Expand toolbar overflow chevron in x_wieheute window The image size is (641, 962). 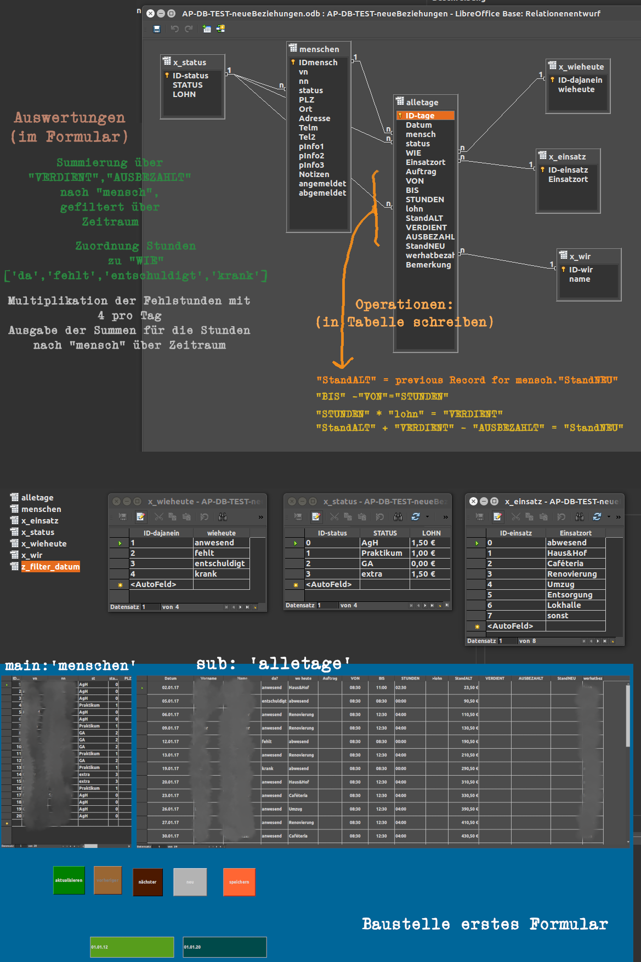(261, 517)
